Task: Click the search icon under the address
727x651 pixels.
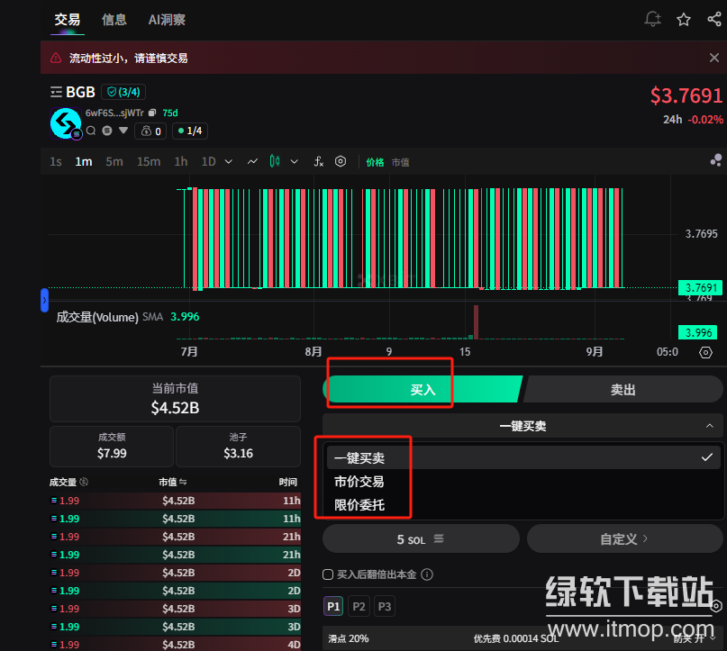Action: pyautogui.click(x=91, y=131)
